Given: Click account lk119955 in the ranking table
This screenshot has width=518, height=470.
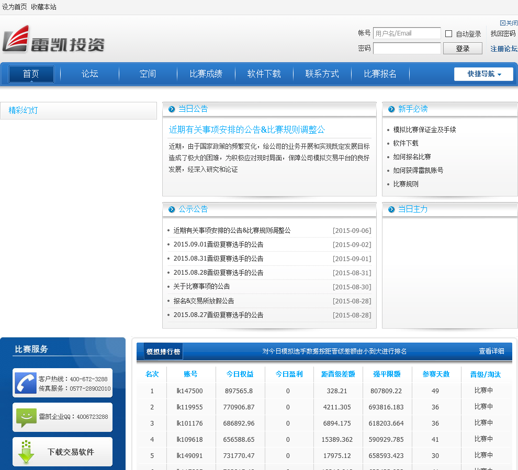Looking at the screenshot, I should point(189,407).
